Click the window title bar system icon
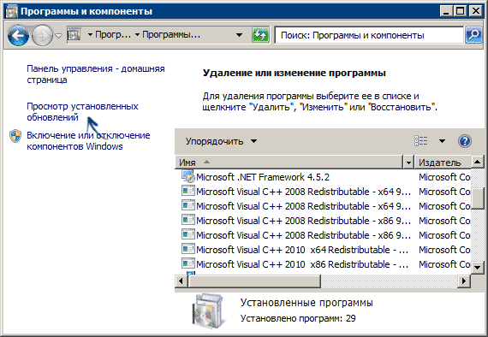The width and height of the screenshot is (488, 337). pyautogui.click(x=12, y=11)
